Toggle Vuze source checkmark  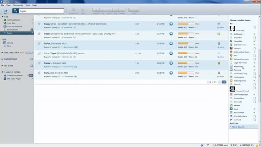[254, 109]
